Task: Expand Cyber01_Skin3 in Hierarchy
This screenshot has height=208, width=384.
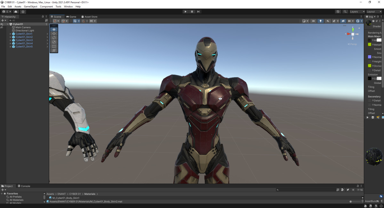Action: click(10, 40)
